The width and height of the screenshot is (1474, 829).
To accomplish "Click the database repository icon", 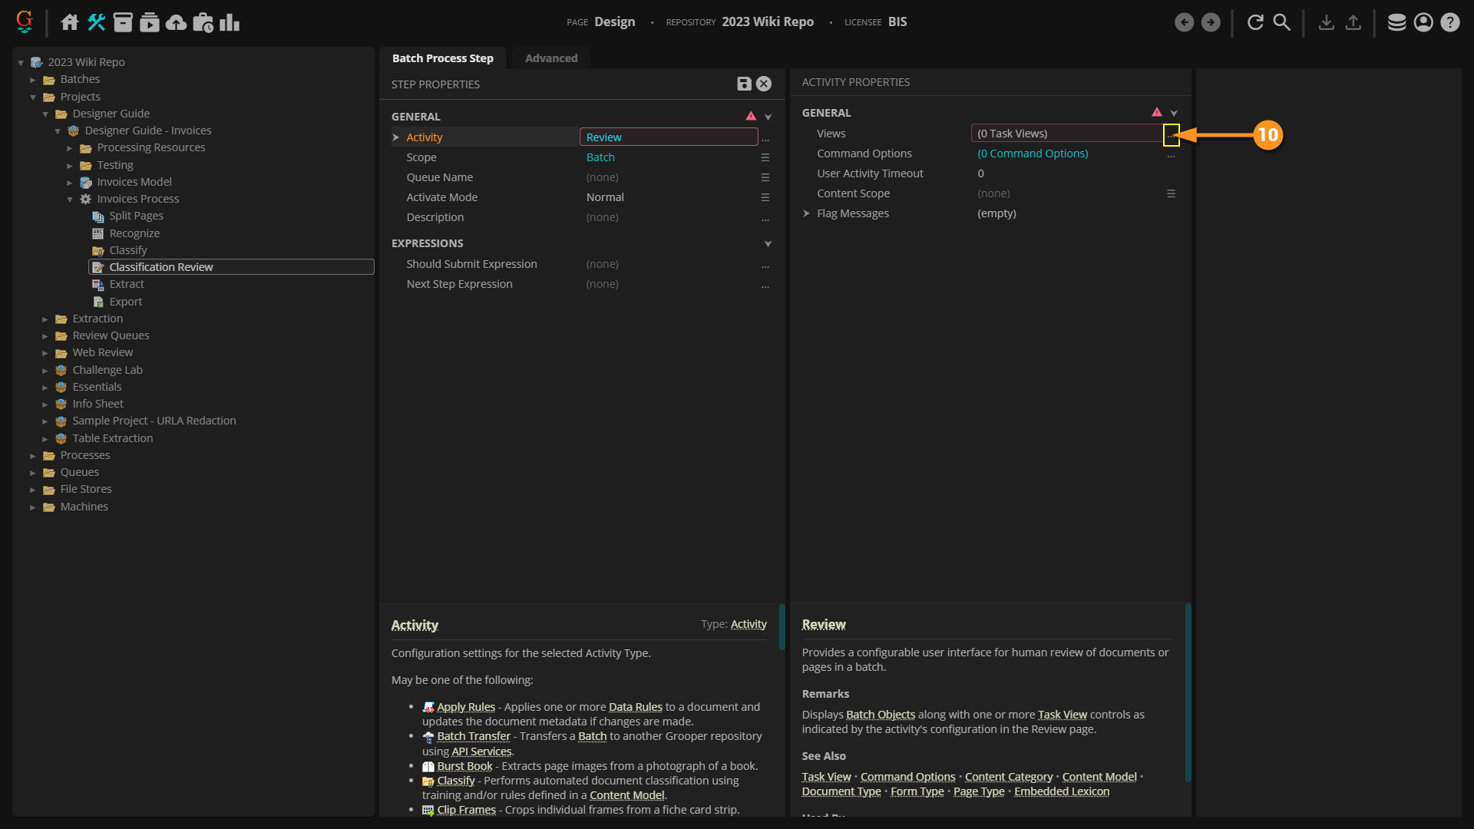I will [x=1396, y=22].
